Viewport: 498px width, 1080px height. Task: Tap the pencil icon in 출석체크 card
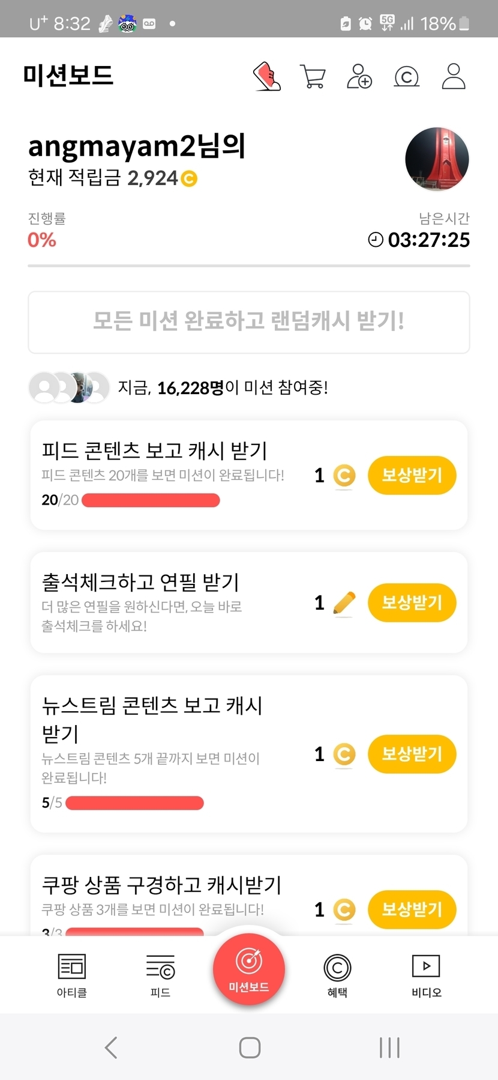(344, 603)
